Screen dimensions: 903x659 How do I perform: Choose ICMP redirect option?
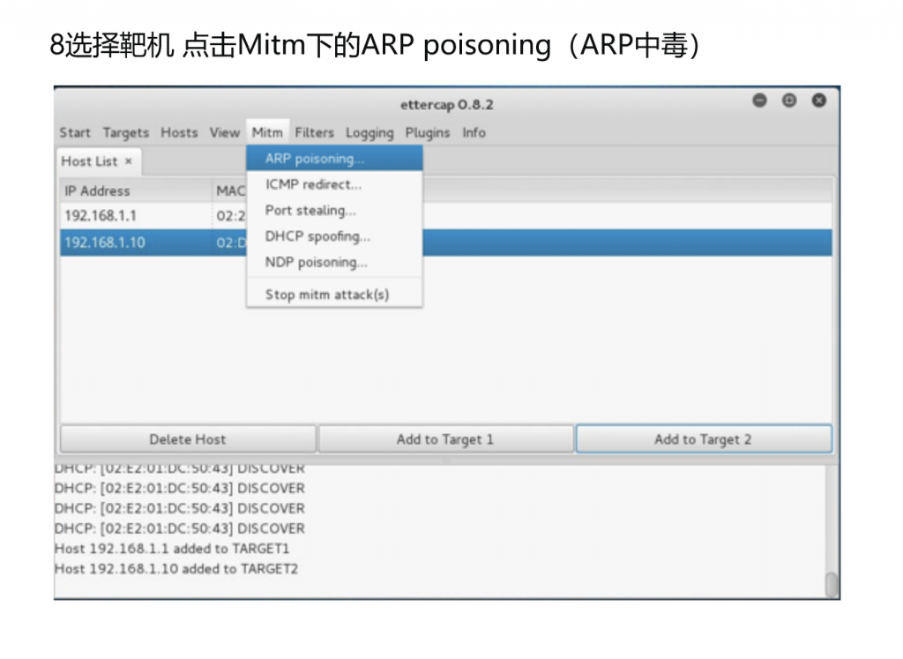334,184
